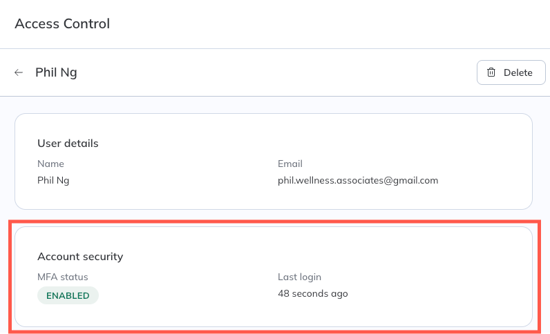Go back using the left arrow icon
This screenshot has height=334, width=550.
[19, 72]
